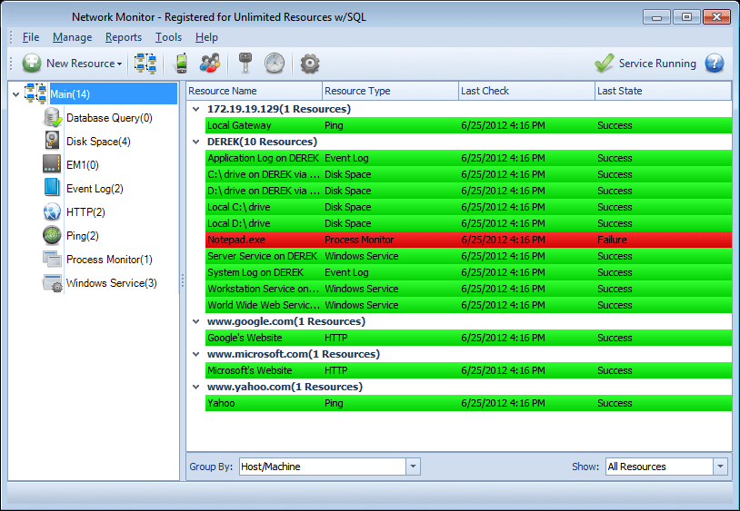Click the mobile phone toolbar icon
The height and width of the screenshot is (511, 740).
tap(182, 64)
